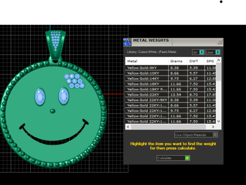Click the Library: Cutout White label

[x=152, y=52]
